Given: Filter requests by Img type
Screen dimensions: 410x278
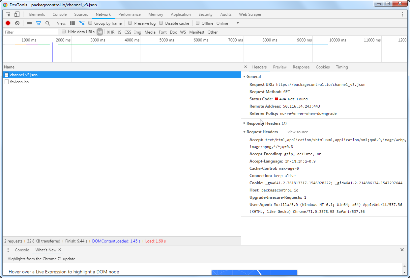Looking at the screenshot, I should click(x=138, y=32).
